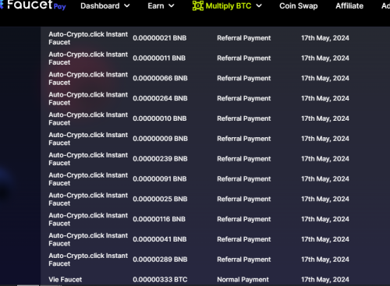
Task: Go to Coin Swap page
Action: (x=299, y=5)
